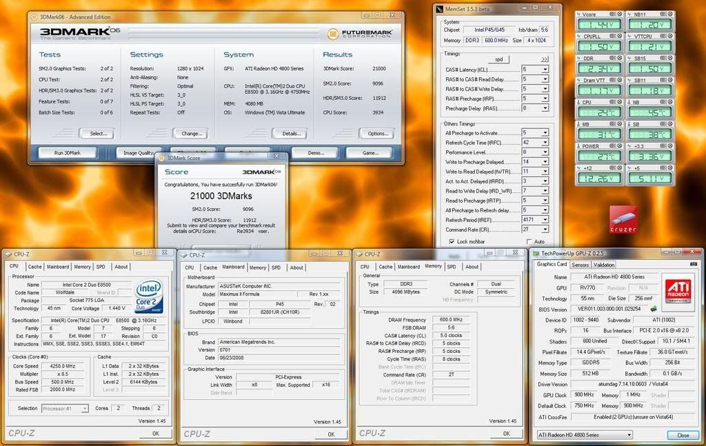Click the Futuremark logo in 3DMark06
706x446 pixels.
click(360, 34)
